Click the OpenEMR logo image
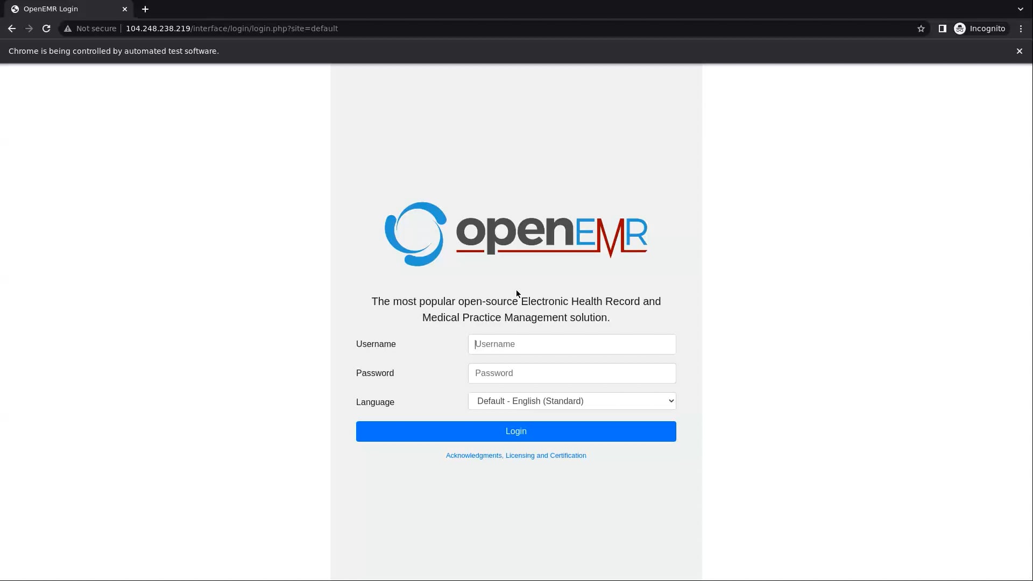Screen dimensions: 1033x581 click(x=516, y=234)
